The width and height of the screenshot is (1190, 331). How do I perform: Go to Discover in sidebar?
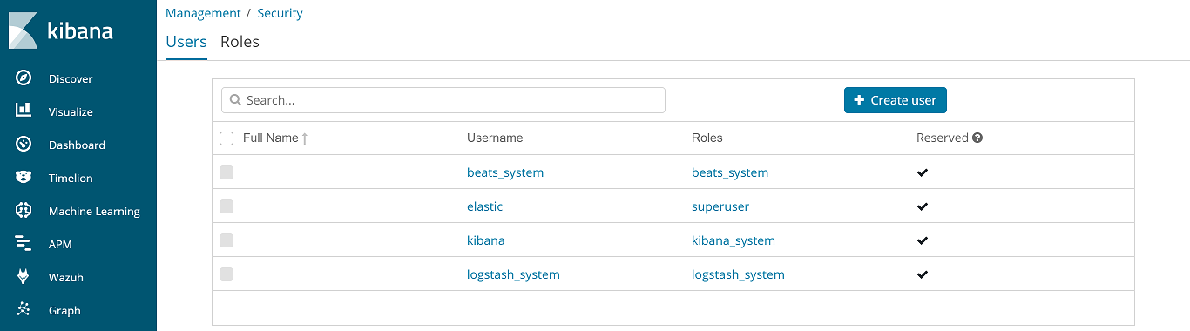click(71, 78)
